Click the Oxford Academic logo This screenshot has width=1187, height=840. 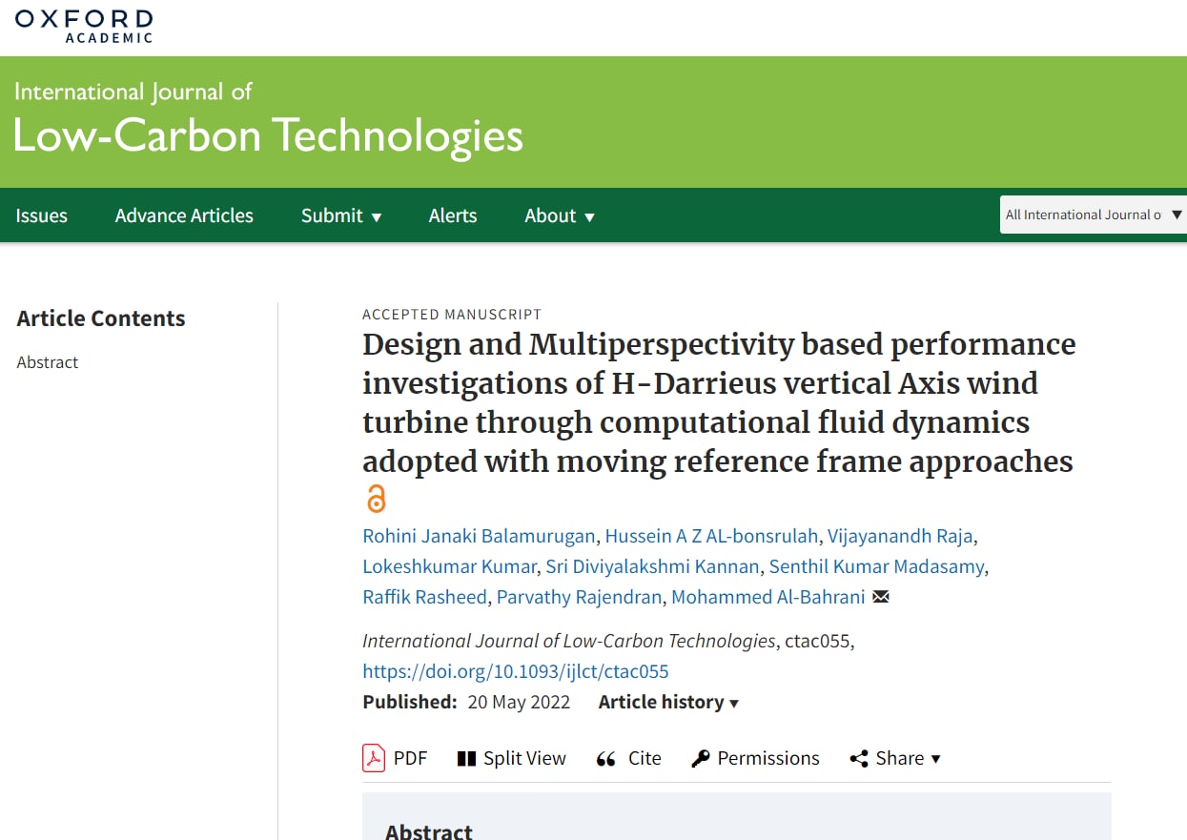click(x=84, y=26)
